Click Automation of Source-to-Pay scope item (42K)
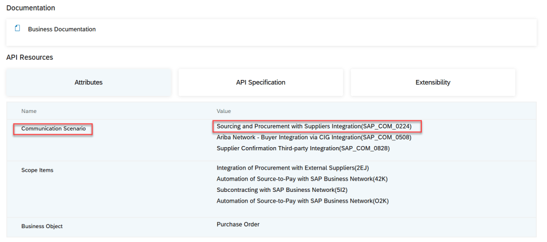Screen dimensions: 547x242 point(302,179)
